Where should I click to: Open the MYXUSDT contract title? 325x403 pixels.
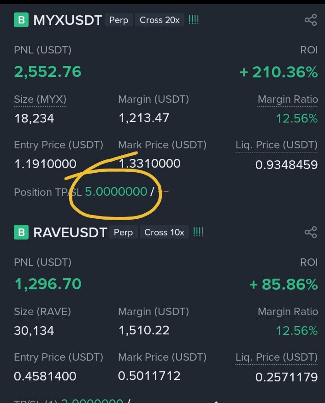(68, 20)
